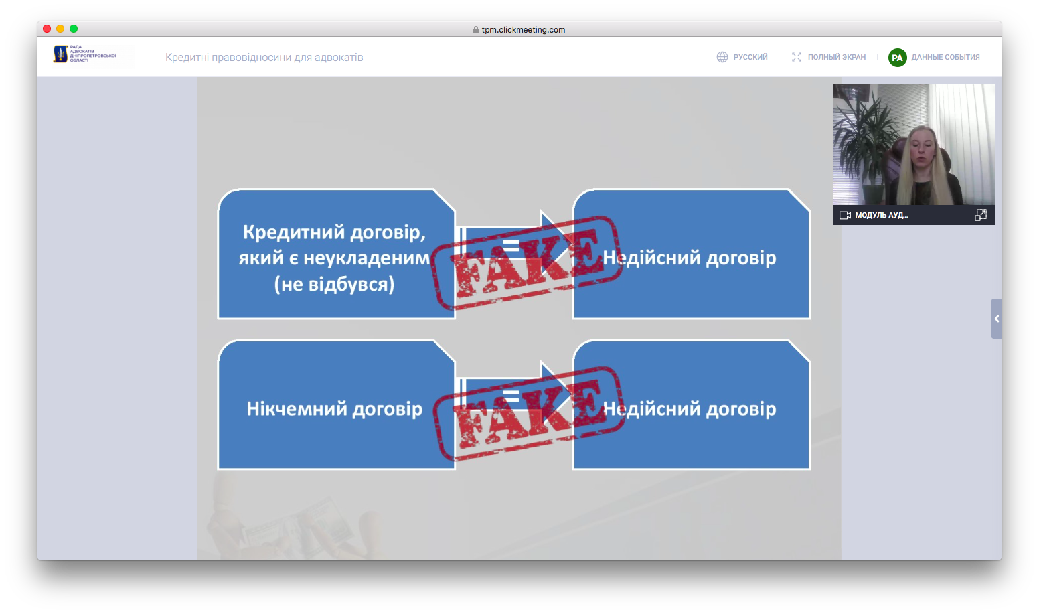Screen dimensions: 1039x614
Task: Click the lower red FAKE stamp
Action: [528, 414]
